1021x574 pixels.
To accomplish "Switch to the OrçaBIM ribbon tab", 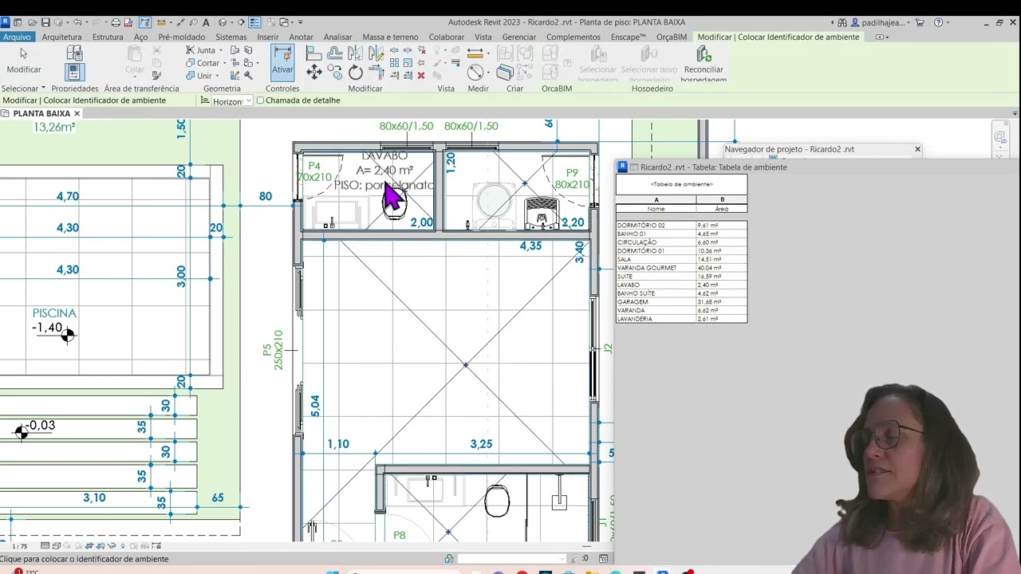I will pos(672,37).
